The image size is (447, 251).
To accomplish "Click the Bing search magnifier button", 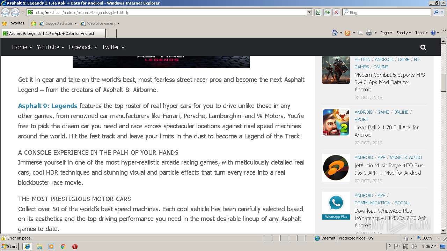I will (436, 12).
